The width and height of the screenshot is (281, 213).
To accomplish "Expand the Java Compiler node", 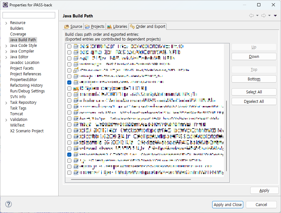I will (x=6, y=52).
